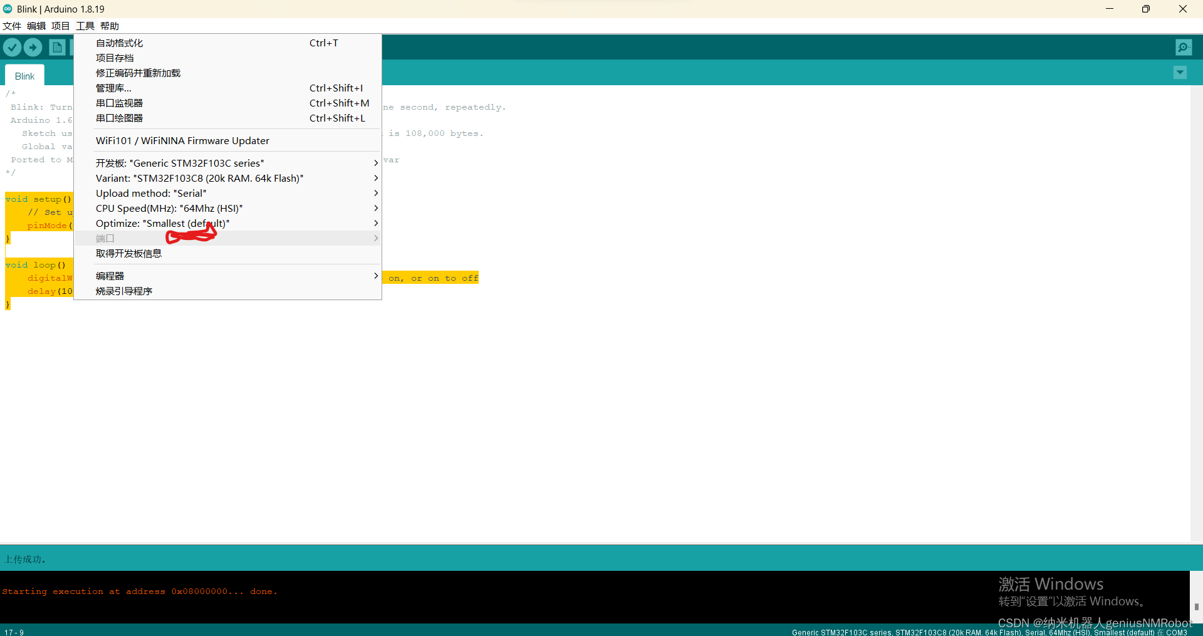1203x636 pixels.
Task: Click the 上传成功 status message
Action: pyautogui.click(x=25, y=559)
